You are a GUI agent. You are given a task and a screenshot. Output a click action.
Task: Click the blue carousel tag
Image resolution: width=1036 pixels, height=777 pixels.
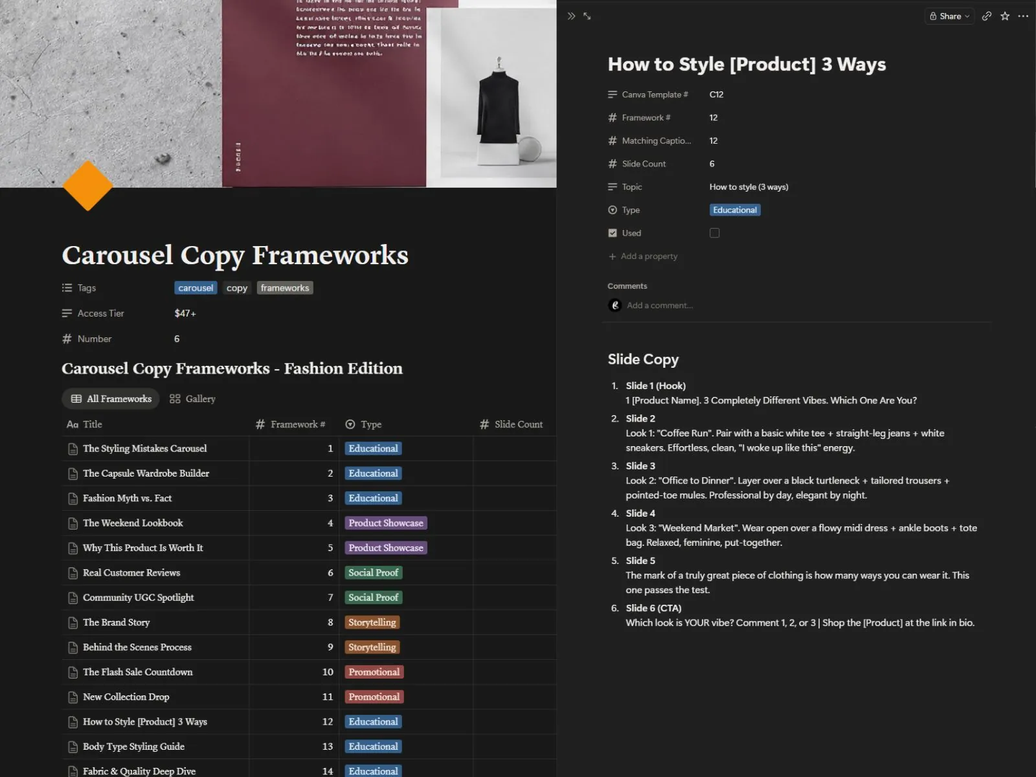pos(196,288)
